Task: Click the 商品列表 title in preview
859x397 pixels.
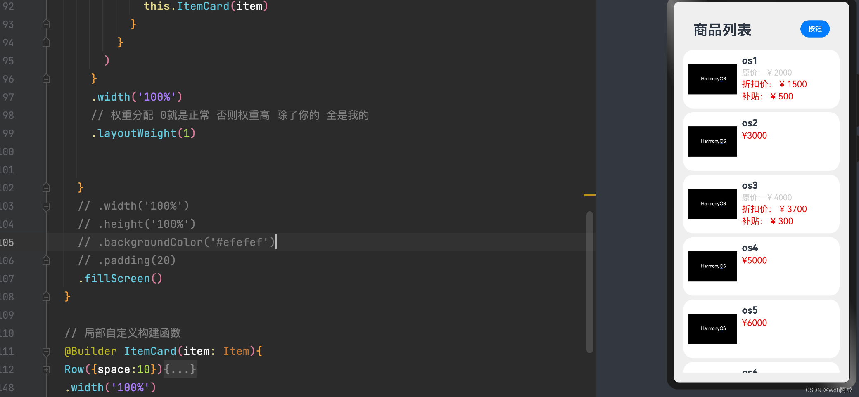Action: coord(722,30)
